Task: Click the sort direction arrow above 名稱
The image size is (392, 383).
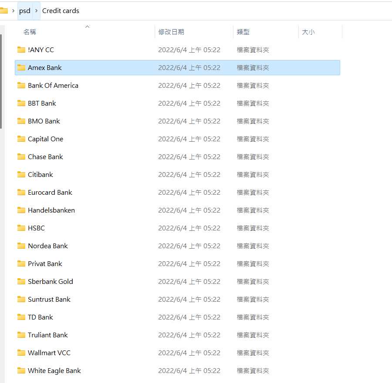Action: (x=87, y=27)
